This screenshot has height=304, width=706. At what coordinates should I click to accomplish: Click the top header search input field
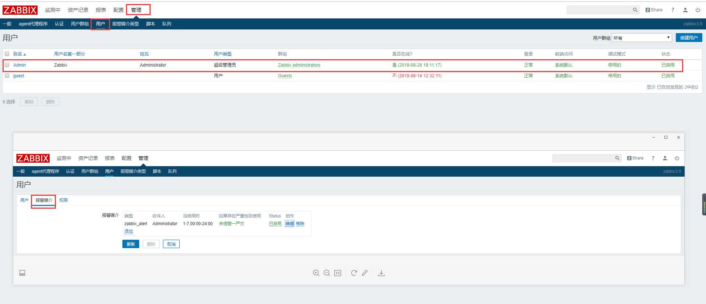coord(599,10)
